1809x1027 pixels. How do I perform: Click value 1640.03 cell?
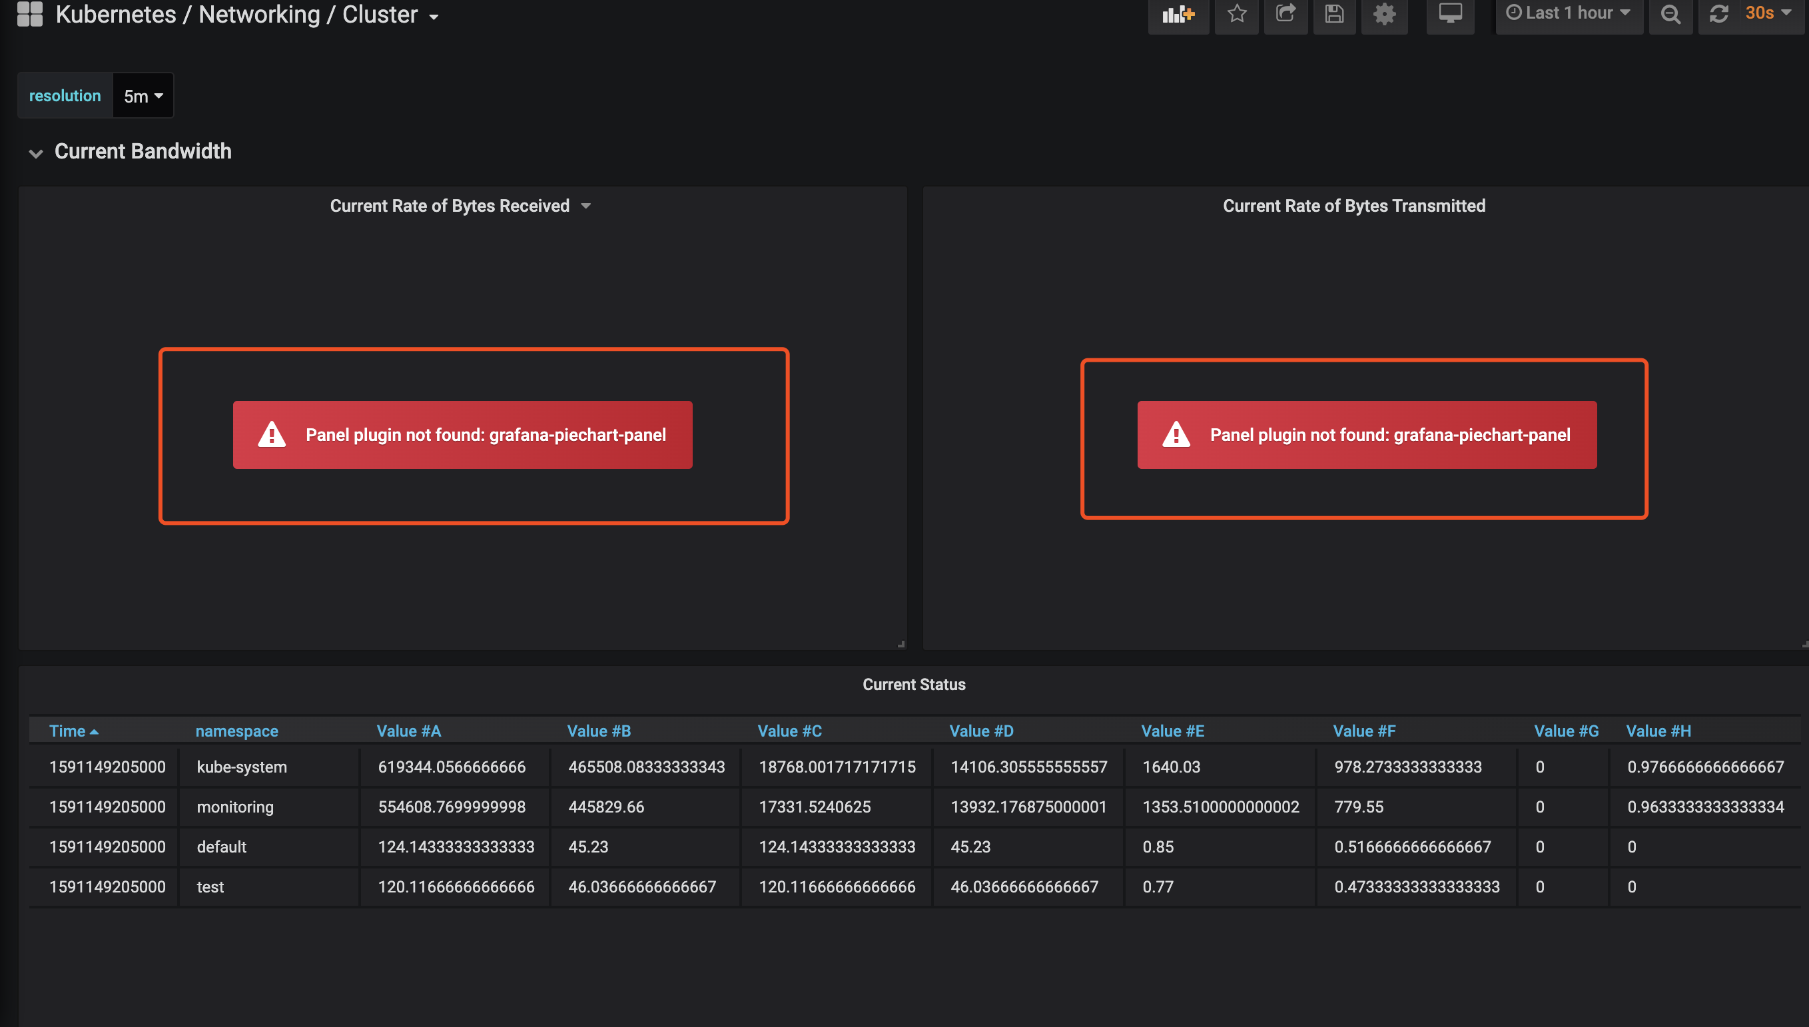point(1220,767)
